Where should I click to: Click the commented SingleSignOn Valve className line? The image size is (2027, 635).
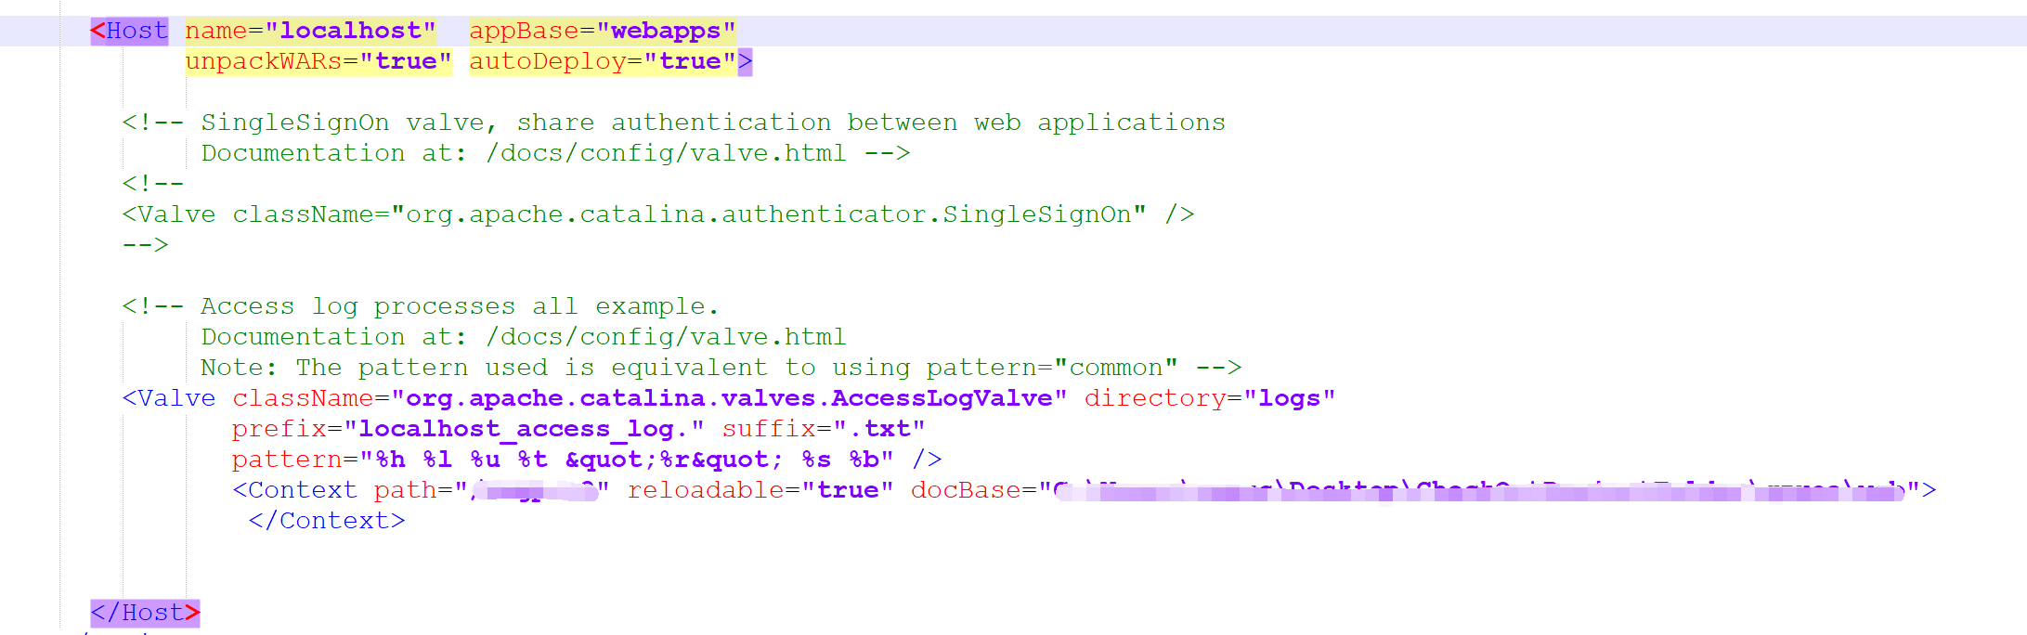pyautogui.click(x=658, y=214)
